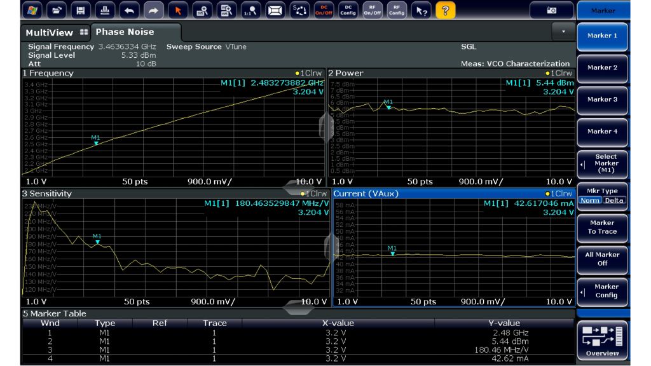Toggle the DC On/Off button

click(324, 10)
